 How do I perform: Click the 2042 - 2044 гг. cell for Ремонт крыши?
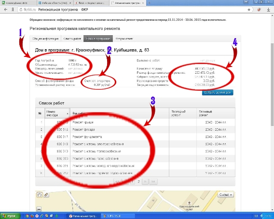click(216, 123)
